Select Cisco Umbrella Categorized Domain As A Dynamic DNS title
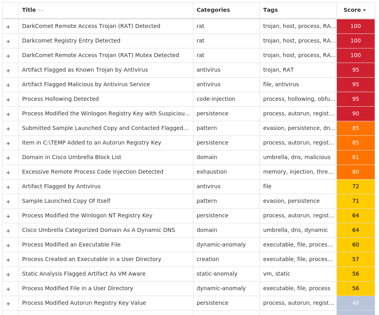The height and width of the screenshot is (315, 379). 98,230
